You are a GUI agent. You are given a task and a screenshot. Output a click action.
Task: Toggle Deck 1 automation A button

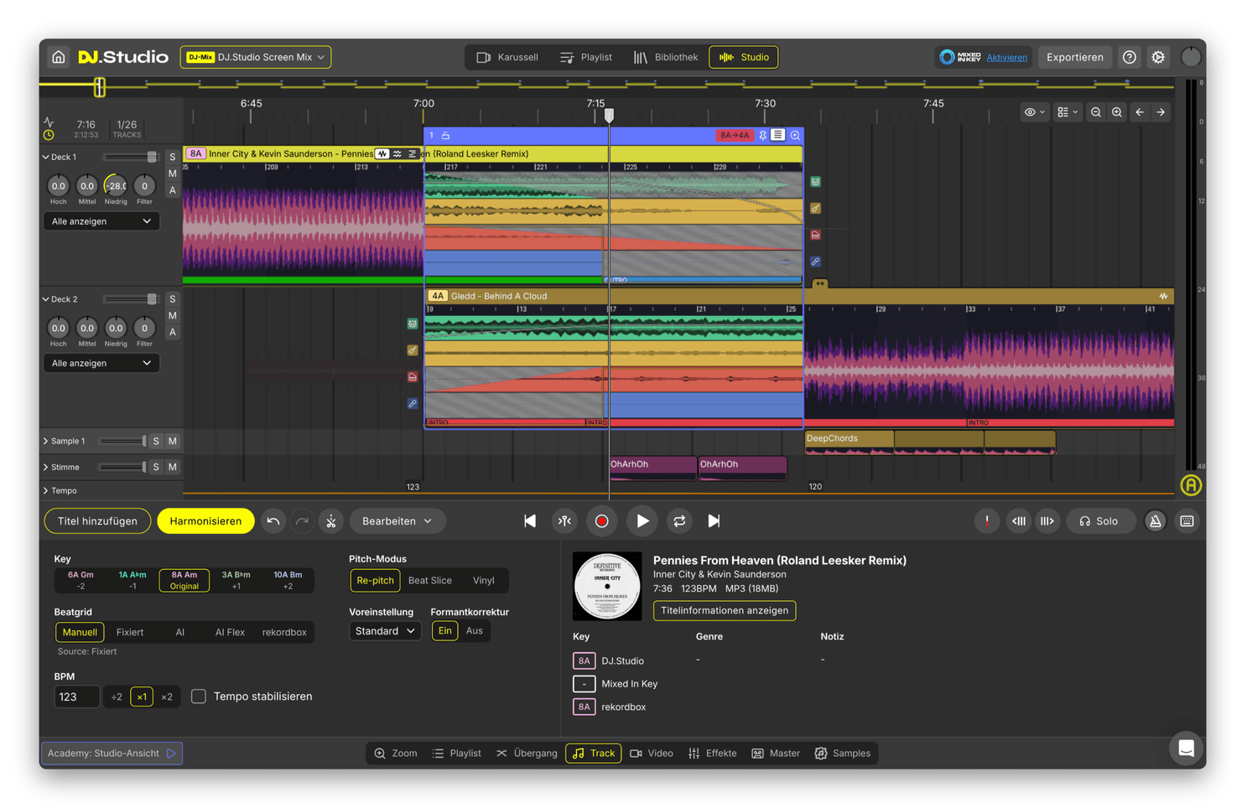pyautogui.click(x=173, y=190)
